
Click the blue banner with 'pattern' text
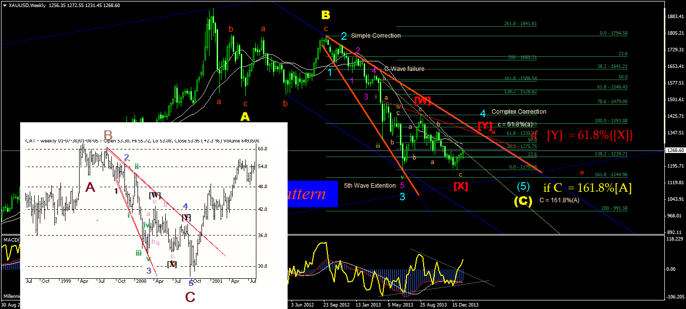(x=312, y=194)
